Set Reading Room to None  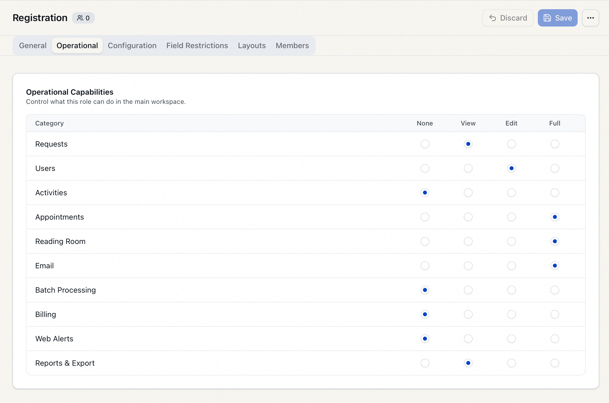(425, 241)
